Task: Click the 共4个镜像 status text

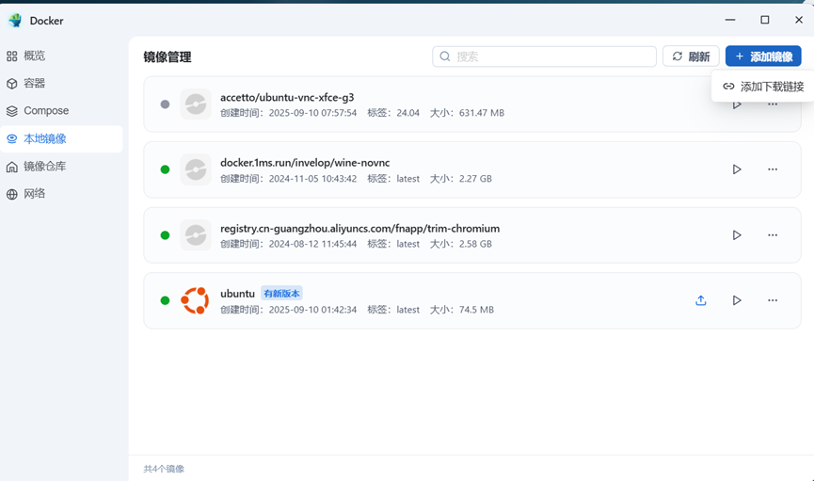Action: click(164, 469)
